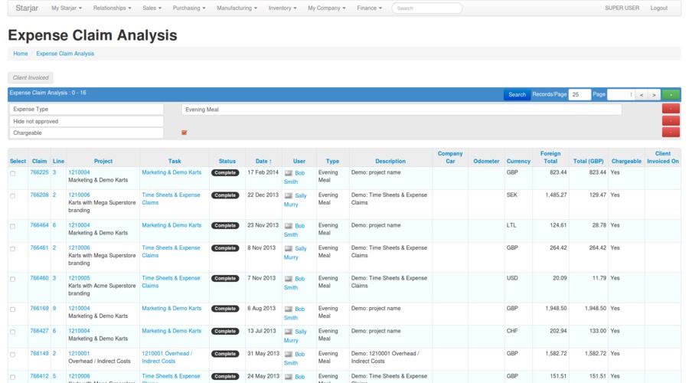Remove the Hide not approved filter row
Image resolution: width=689 pixels, height=383 pixels.
pos(671,120)
